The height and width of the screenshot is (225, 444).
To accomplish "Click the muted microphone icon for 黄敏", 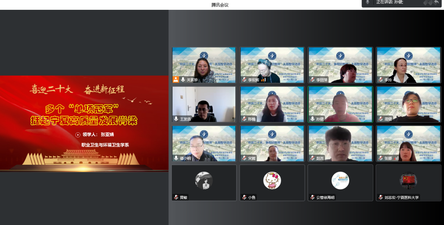I will [176, 197].
